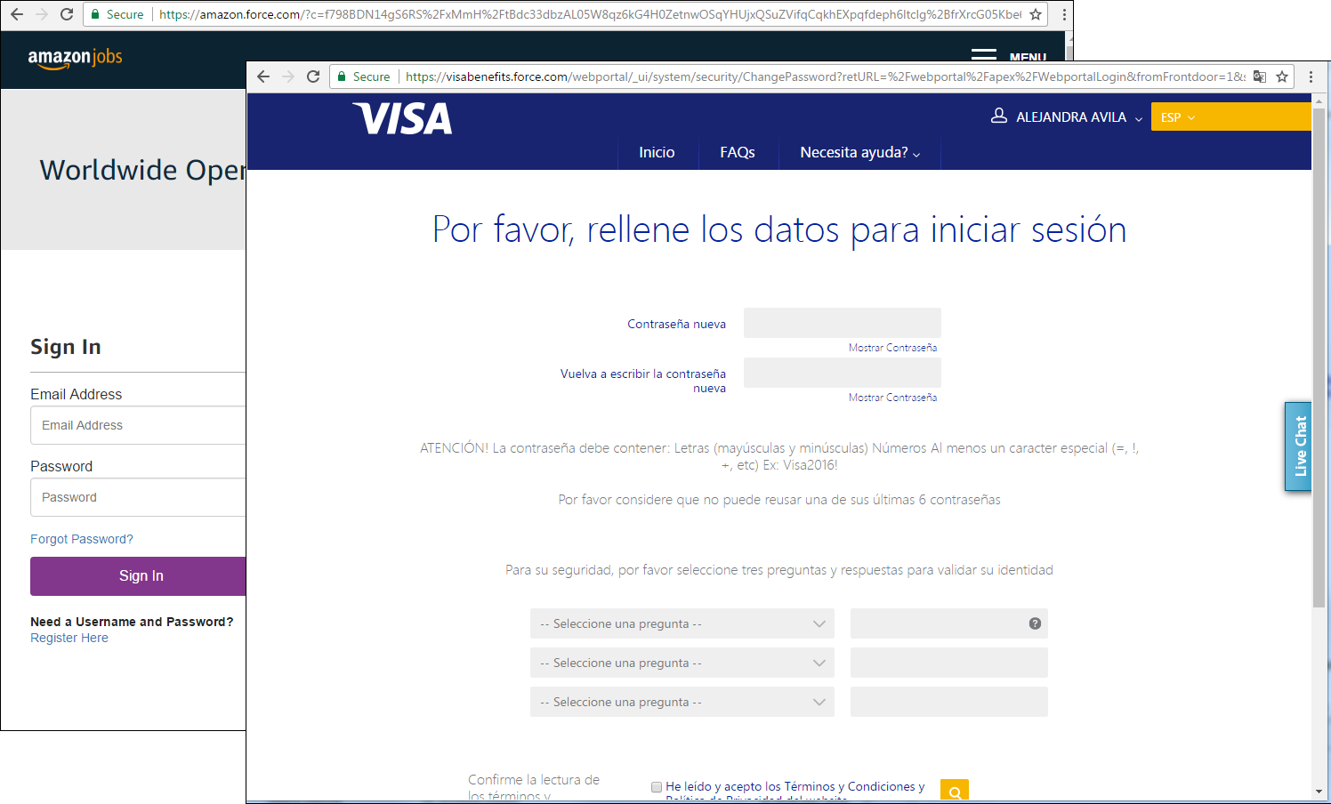Click Secure padlock in Amazon address bar
1331x804 pixels.
95,14
